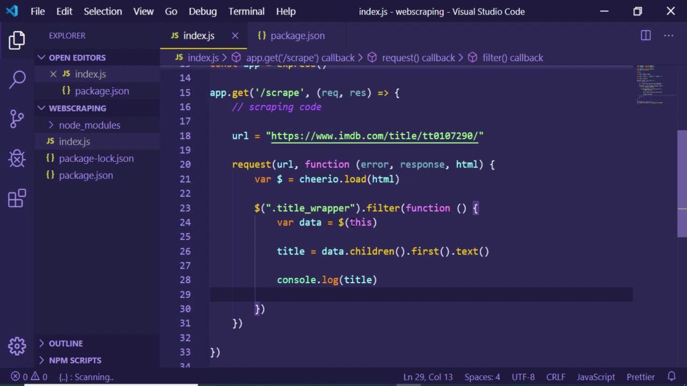Switch to the package.json tab
The image size is (687, 386).
pyautogui.click(x=297, y=35)
